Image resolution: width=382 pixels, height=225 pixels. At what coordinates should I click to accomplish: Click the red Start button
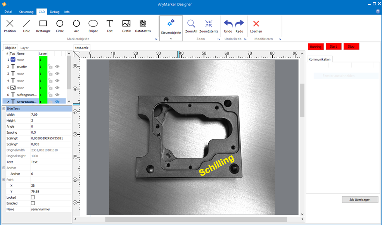(333, 46)
